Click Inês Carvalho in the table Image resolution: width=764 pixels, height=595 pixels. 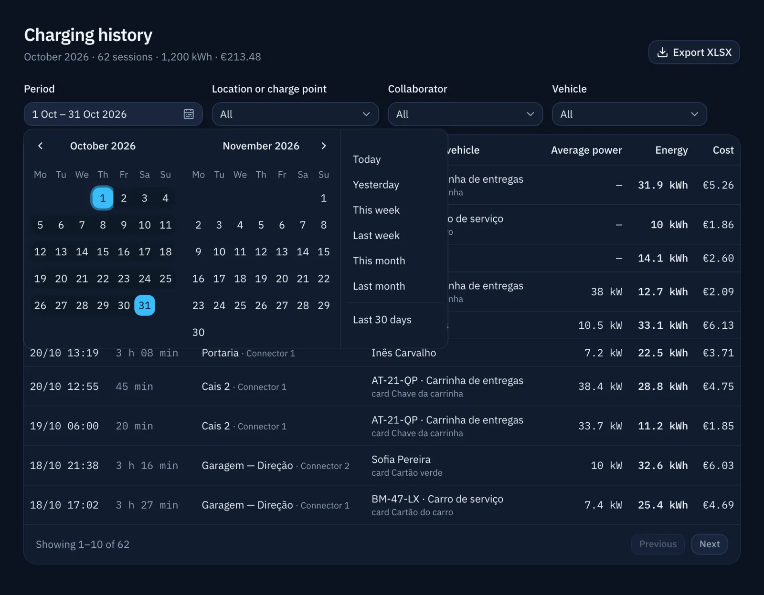click(x=403, y=353)
